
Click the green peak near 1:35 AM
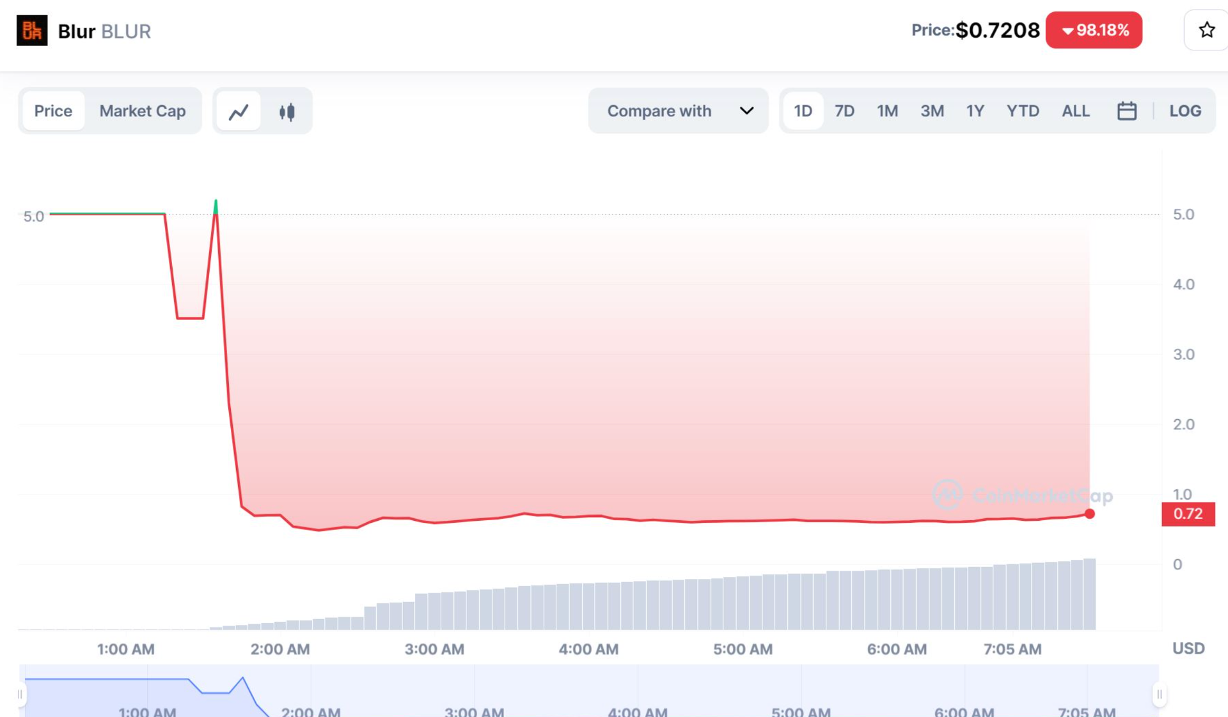click(x=216, y=206)
